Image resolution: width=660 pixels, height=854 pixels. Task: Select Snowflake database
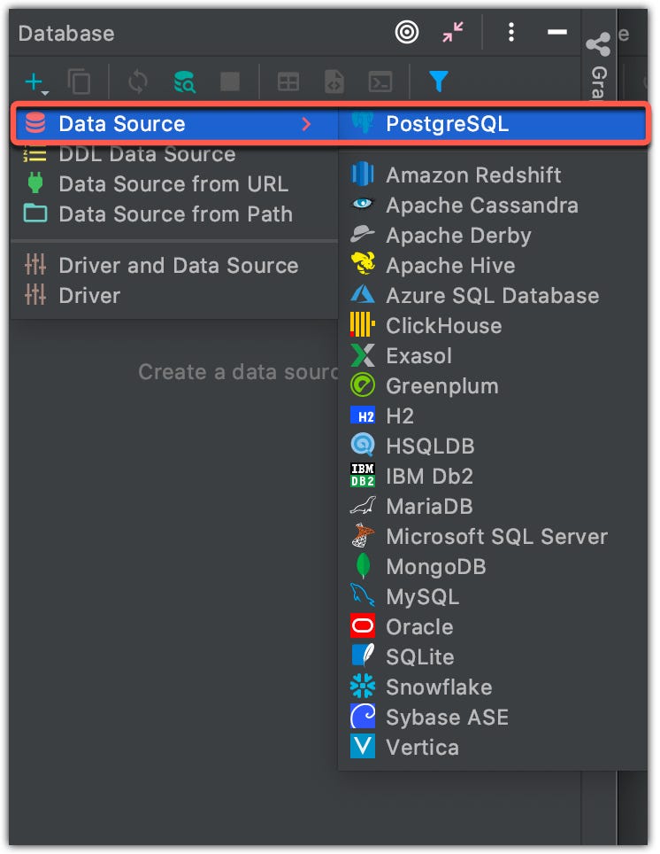492,687
